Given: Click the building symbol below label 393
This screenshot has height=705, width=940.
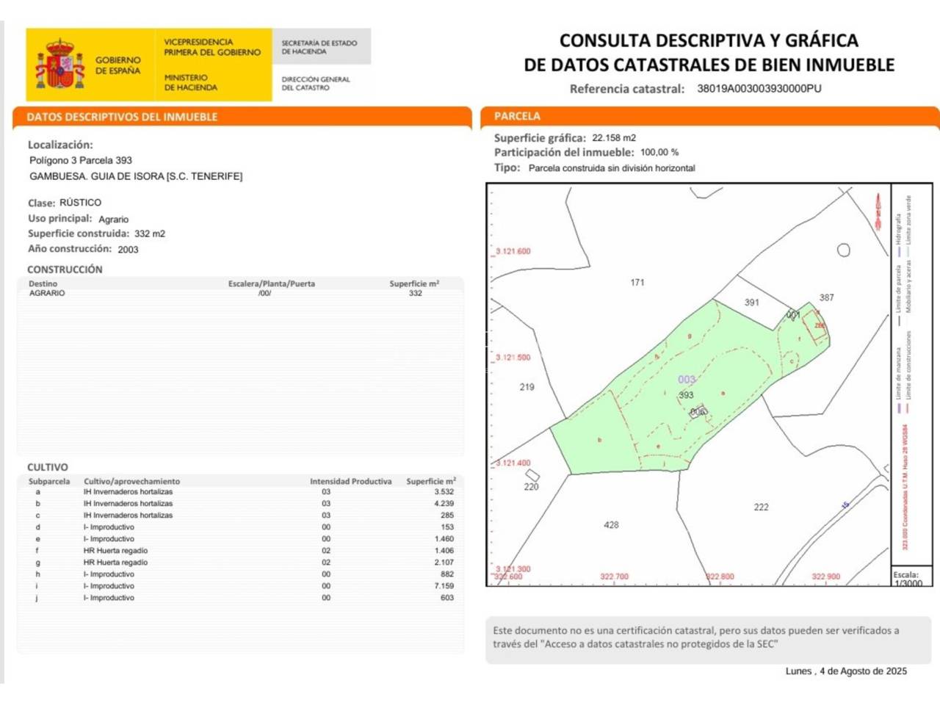Looking at the screenshot, I should [698, 412].
